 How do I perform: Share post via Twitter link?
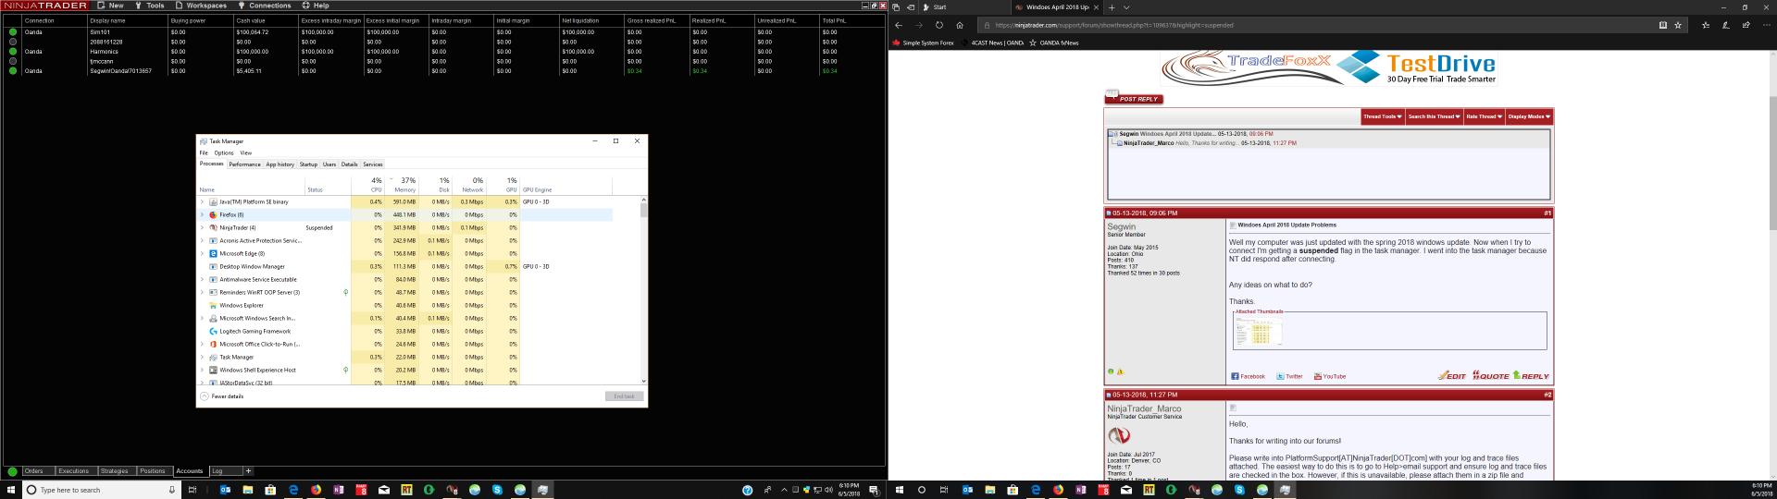click(1289, 376)
